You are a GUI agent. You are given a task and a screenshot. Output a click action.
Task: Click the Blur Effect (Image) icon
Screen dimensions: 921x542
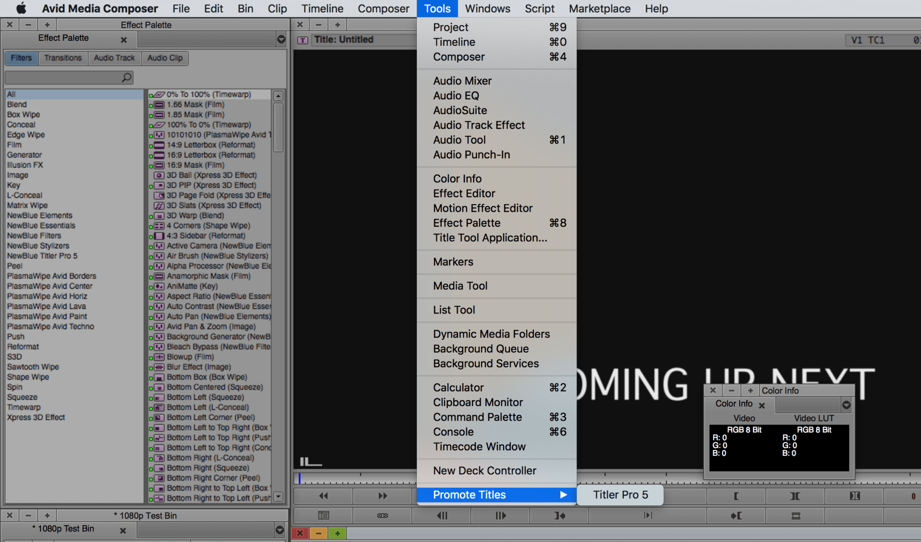point(159,367)
